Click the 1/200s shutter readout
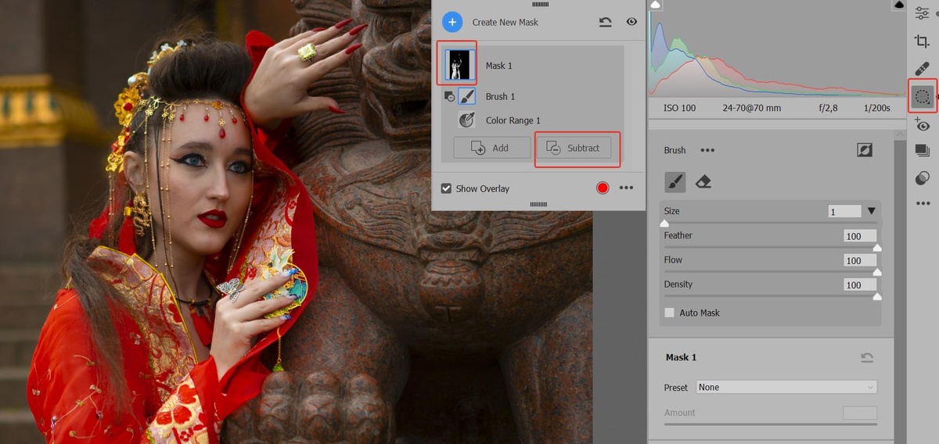This screenshot has height=444, width=939. [877, 108]
